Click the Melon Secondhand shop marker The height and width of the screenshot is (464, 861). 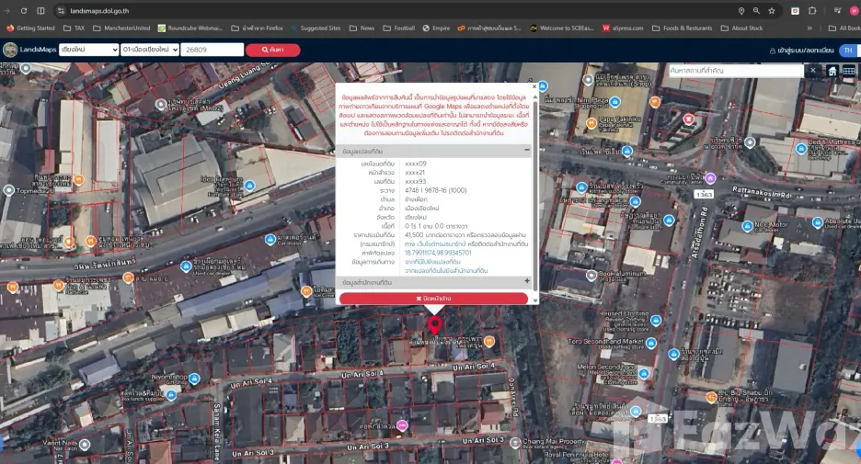[x=644, y=374]
